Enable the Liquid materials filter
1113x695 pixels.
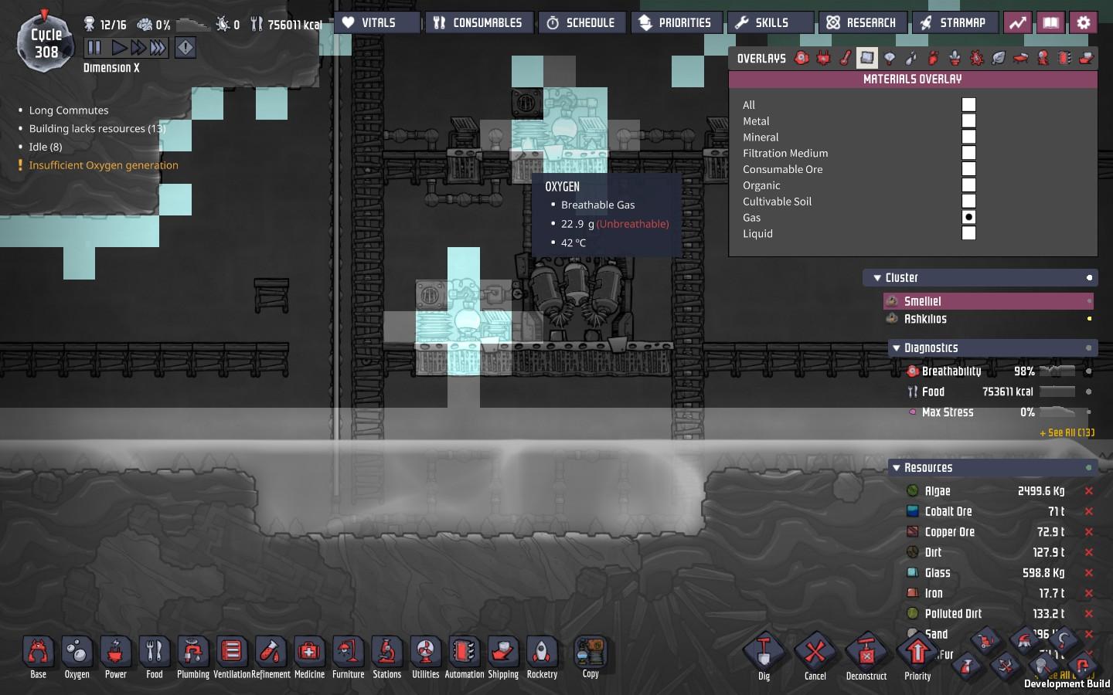[968, 233]
